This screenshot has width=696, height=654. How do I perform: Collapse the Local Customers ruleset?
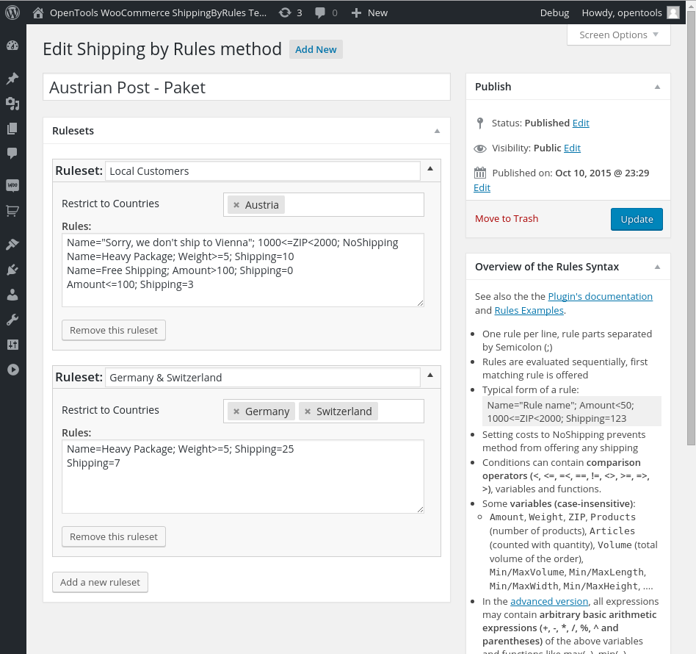click(430, 169)
